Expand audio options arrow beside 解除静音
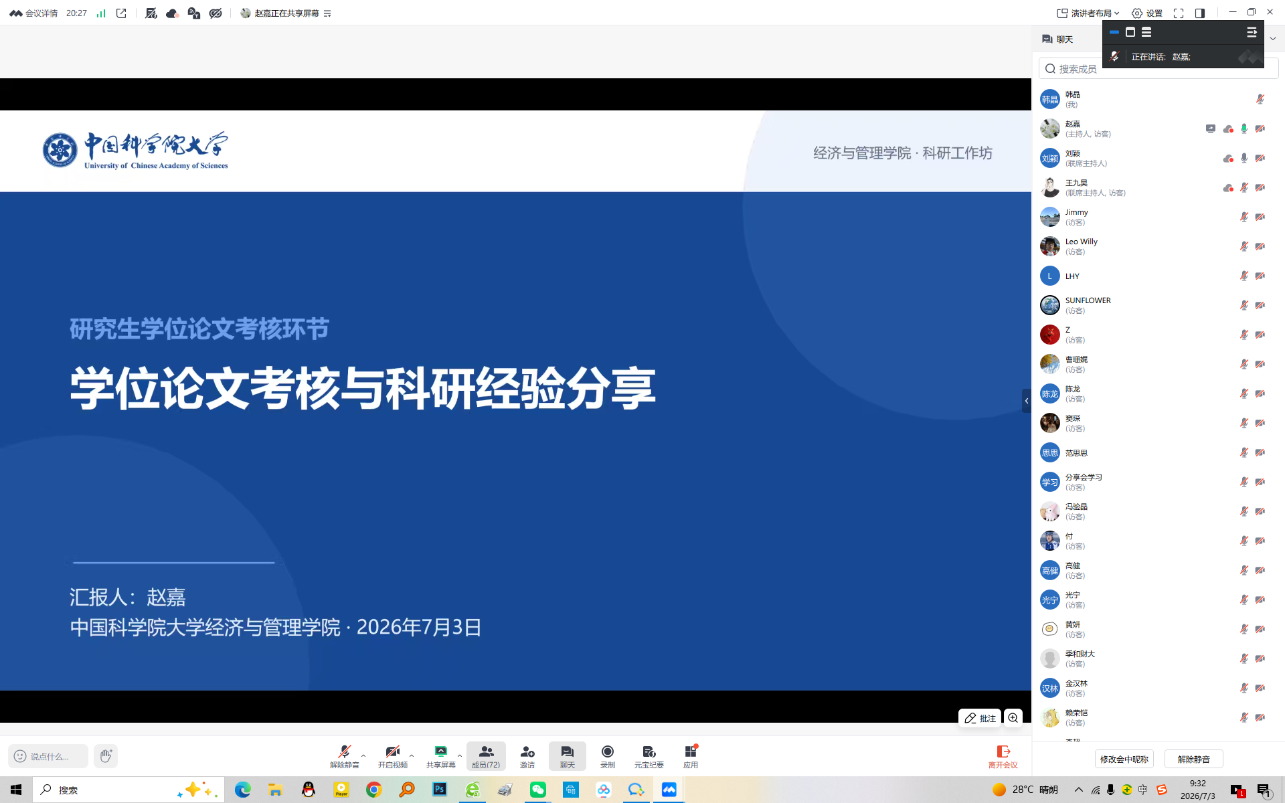 coord(363,756)
